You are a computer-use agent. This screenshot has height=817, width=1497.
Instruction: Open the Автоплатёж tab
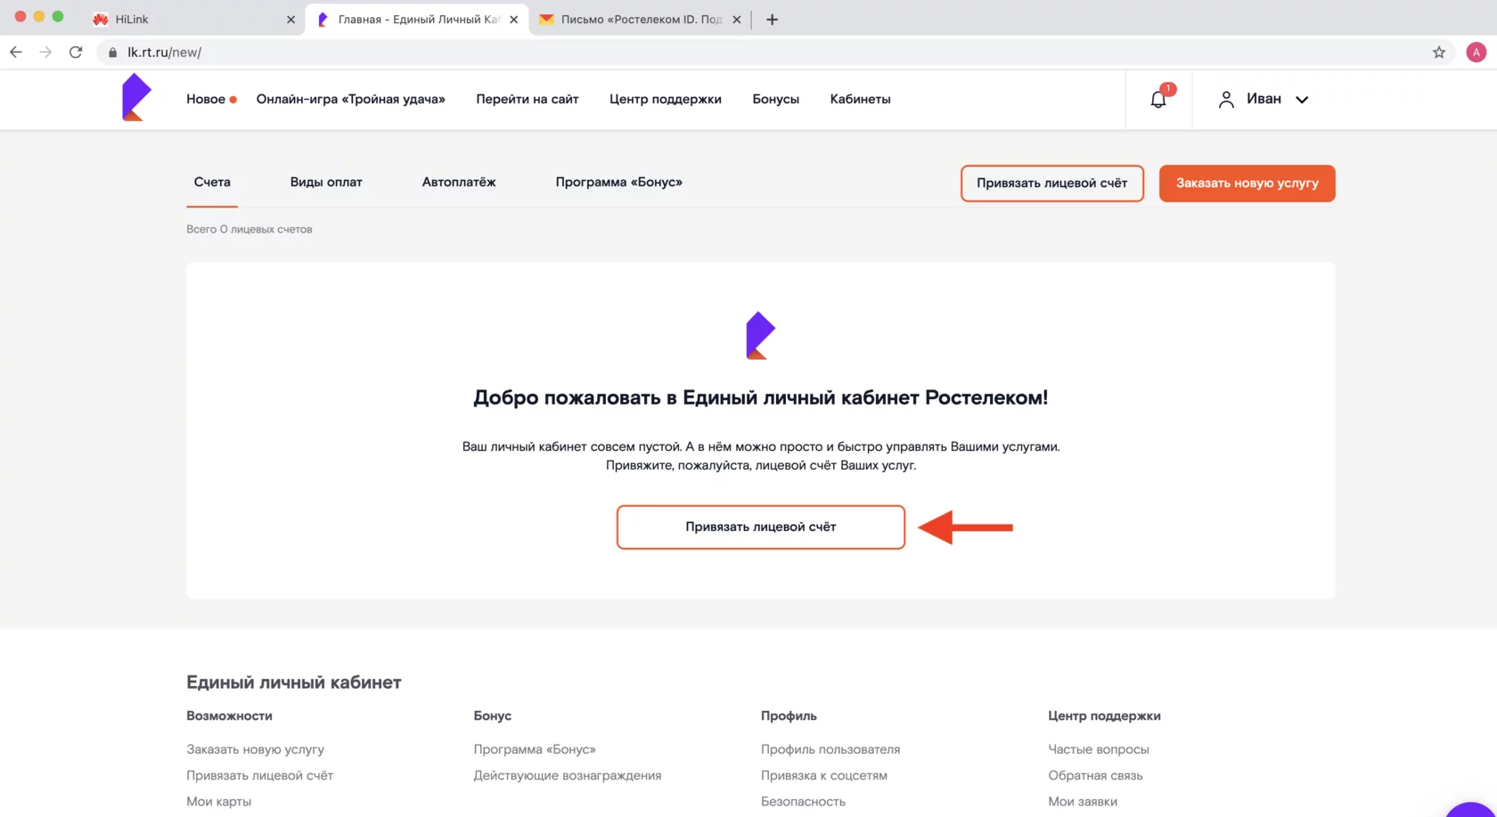[x=459, y=182]
